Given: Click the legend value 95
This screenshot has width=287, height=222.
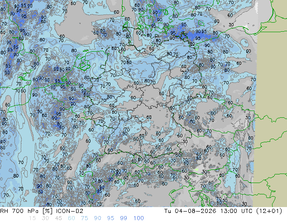Looking at the screenshot, I should coord(110,218).
